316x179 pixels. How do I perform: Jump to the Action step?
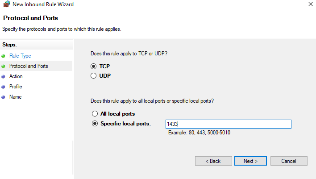pos(16,76)
